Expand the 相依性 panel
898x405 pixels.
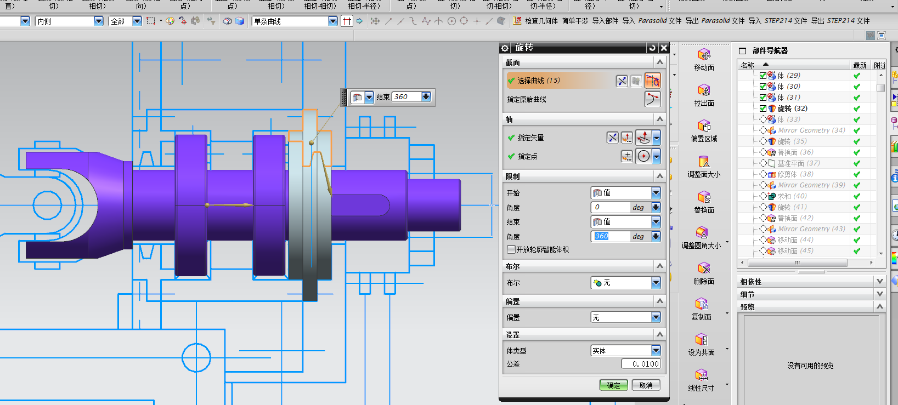point(880,281)
